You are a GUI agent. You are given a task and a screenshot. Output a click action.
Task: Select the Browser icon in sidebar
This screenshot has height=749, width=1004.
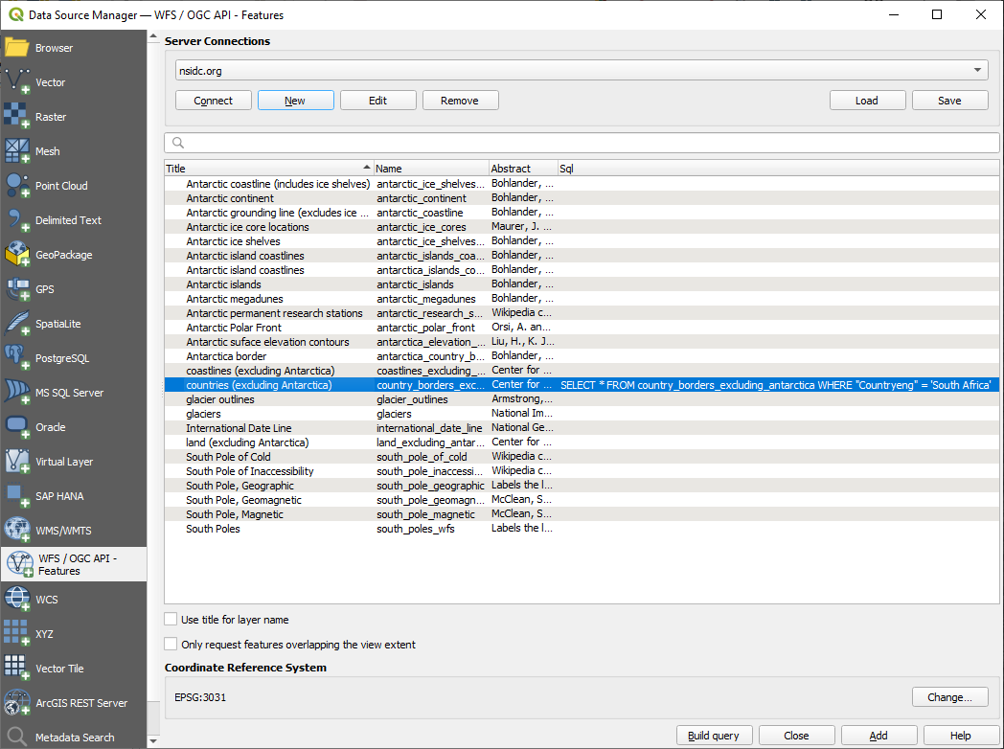17,48
